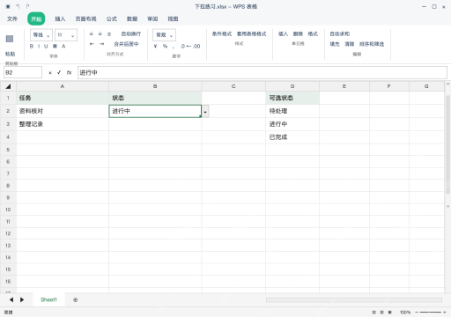Open the font size 11 dropdown
The image size is (451, 317).
click(x=66, y=35)
